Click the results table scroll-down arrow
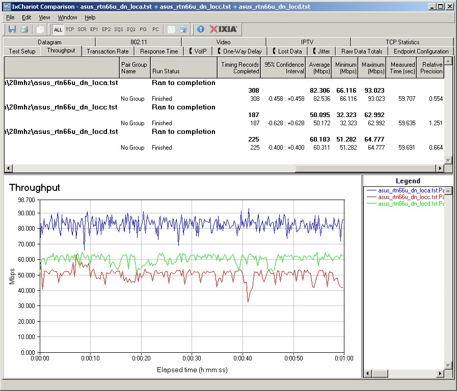The width and height of the screenshot is (457, 391). (x=448, y=160)
